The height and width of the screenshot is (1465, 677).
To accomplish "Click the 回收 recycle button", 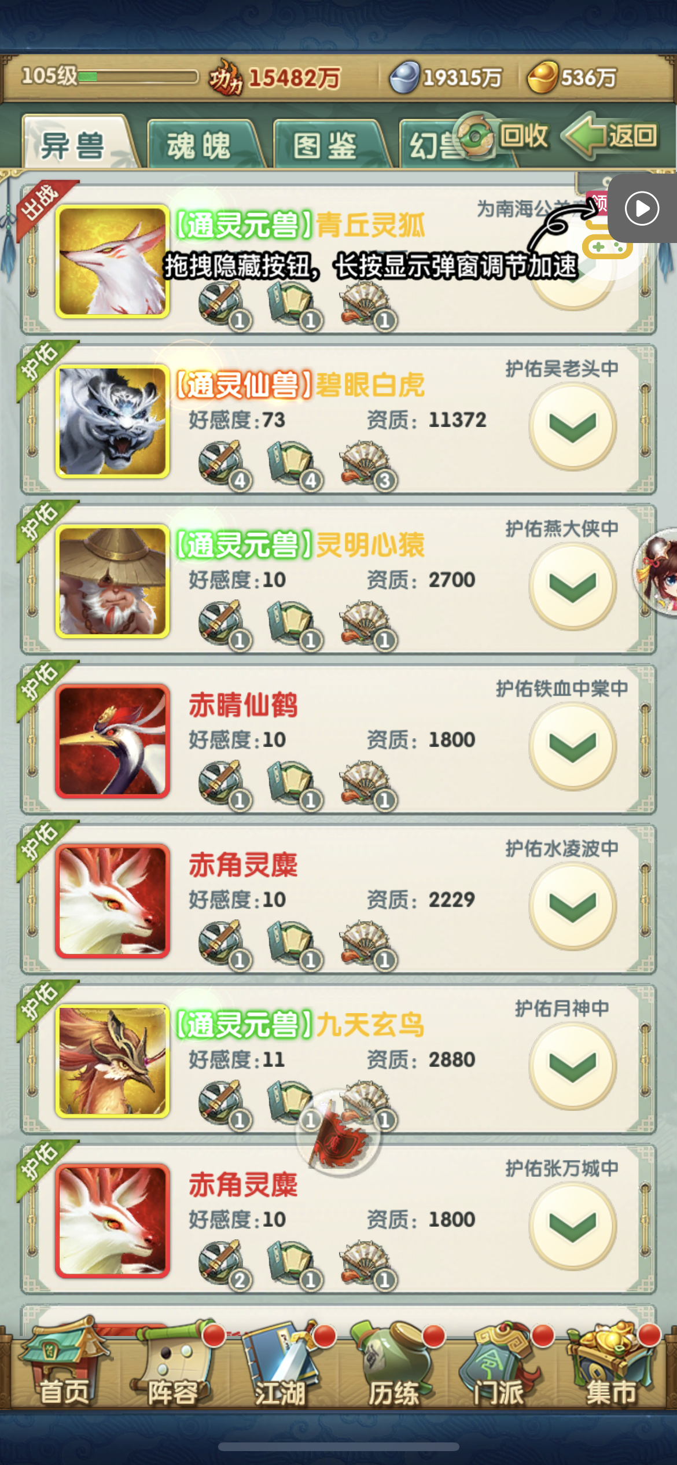I will click(502, 137).
